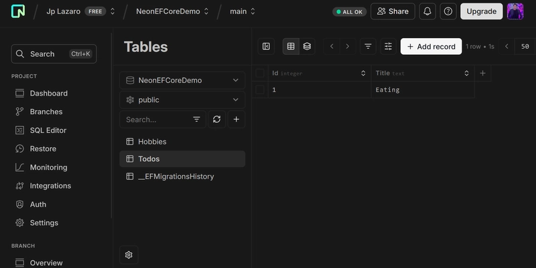
Task: Open the __EFMigrationsHistory table
Action: click(x=182, y=176)
